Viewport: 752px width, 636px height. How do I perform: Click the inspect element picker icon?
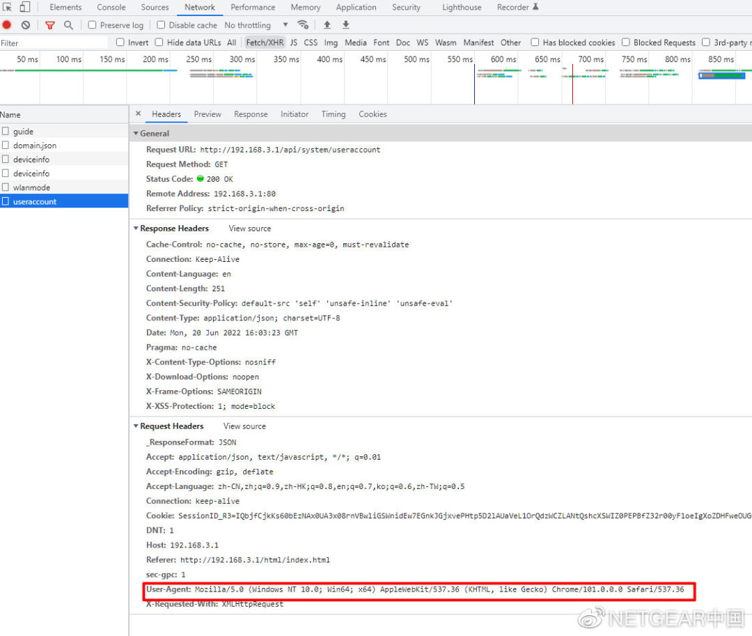8,7
